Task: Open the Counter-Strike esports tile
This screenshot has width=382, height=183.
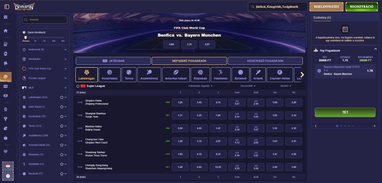Action: [280, 74]
